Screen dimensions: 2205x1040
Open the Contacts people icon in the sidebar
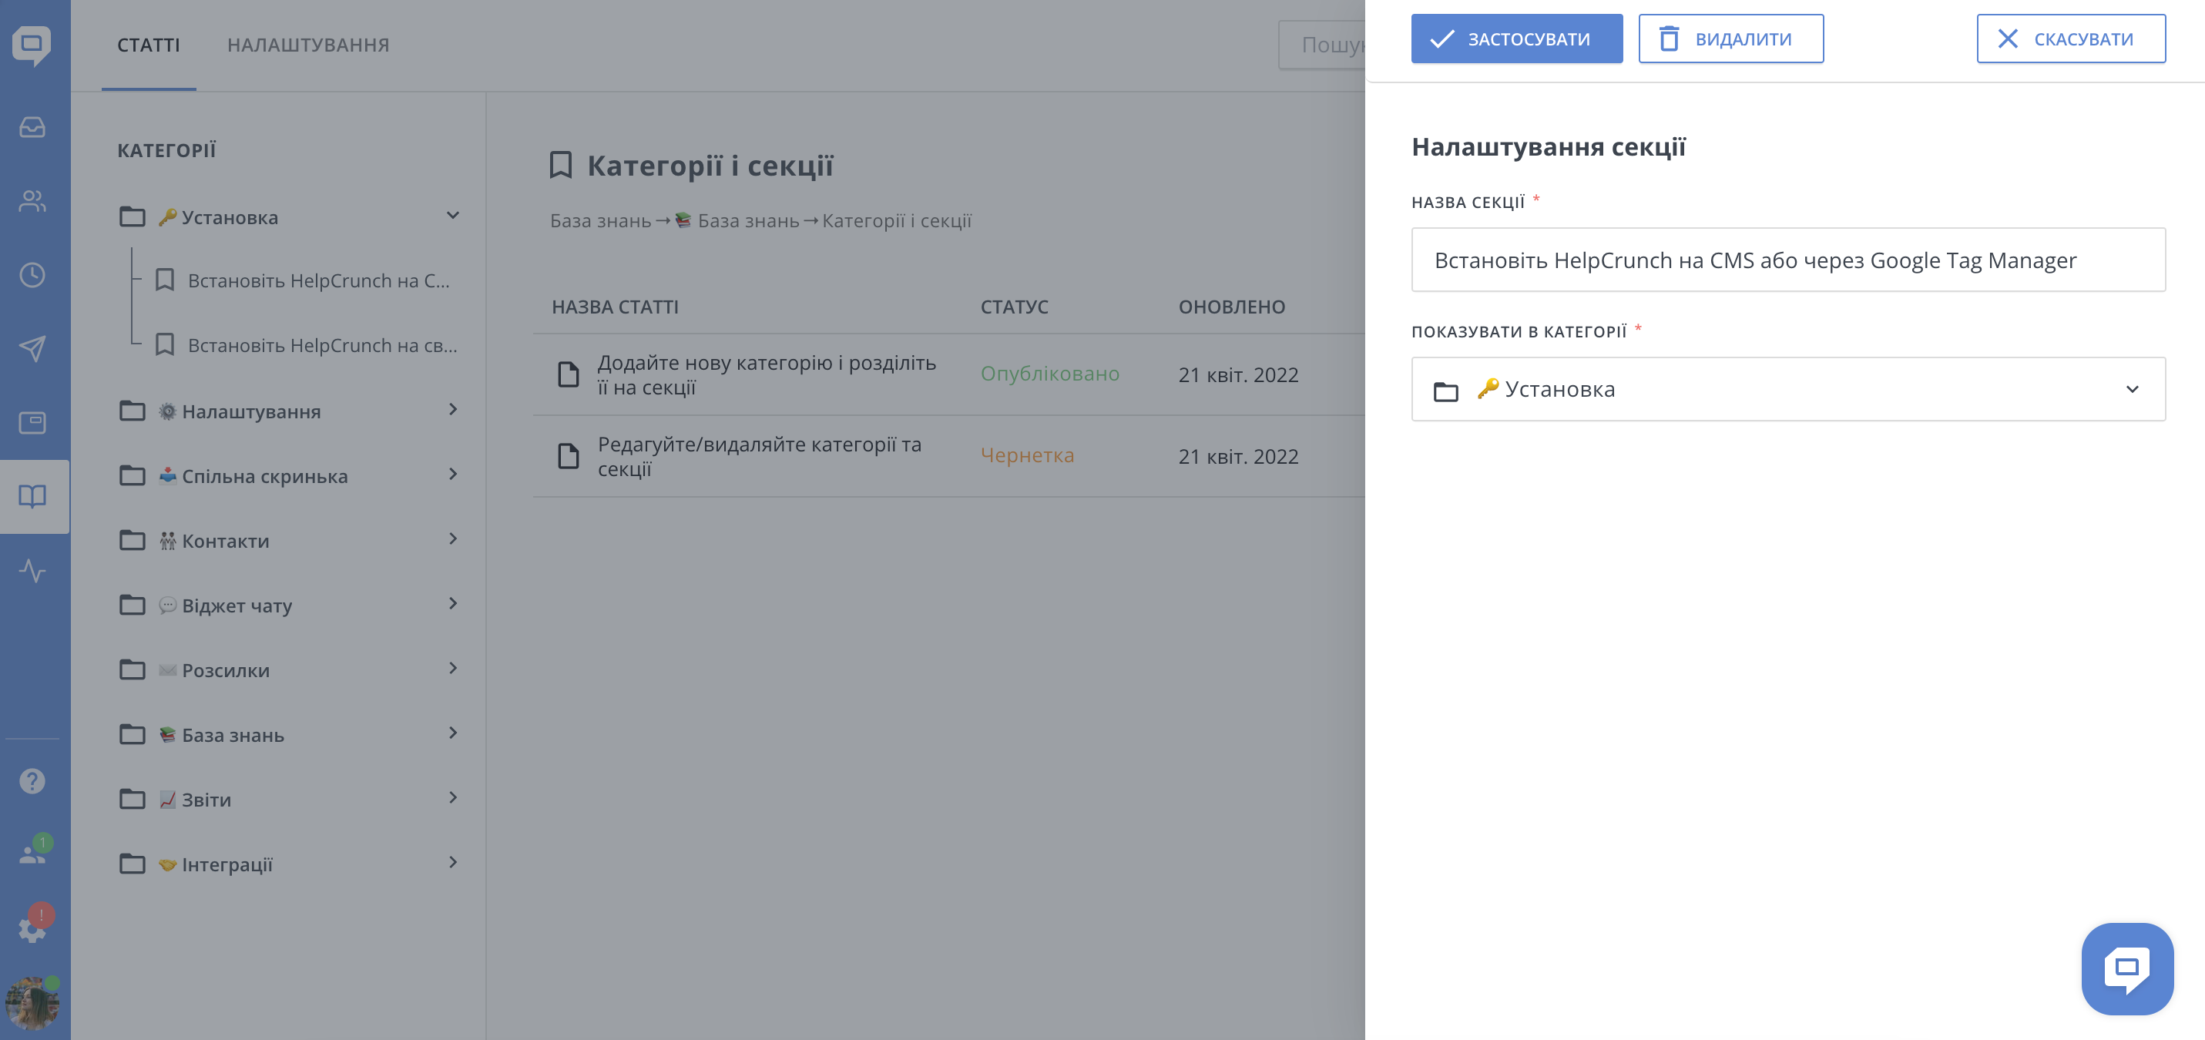(32, 201)
